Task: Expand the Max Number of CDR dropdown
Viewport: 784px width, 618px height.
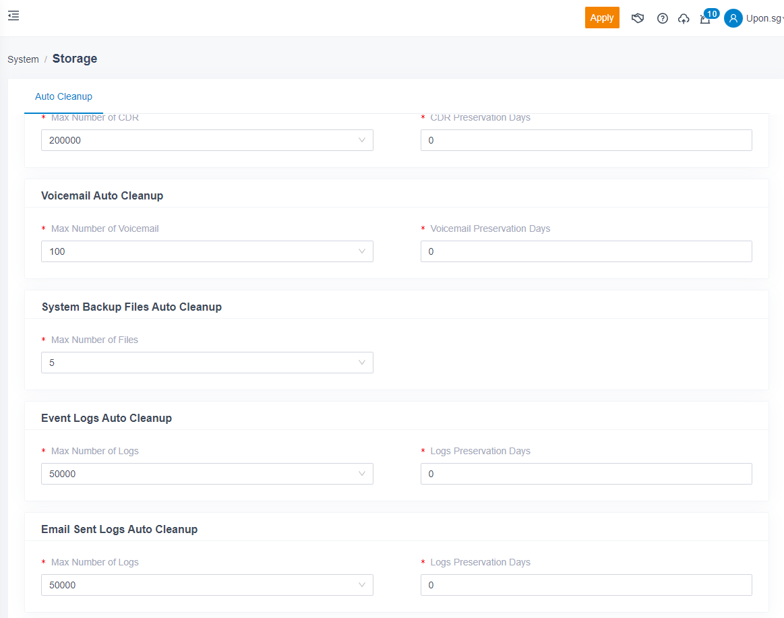Action: (207, 140)
